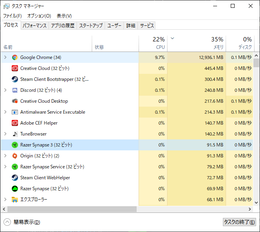Click the 68.1 MB memory value
260x232 pixels.
[215, 200]
